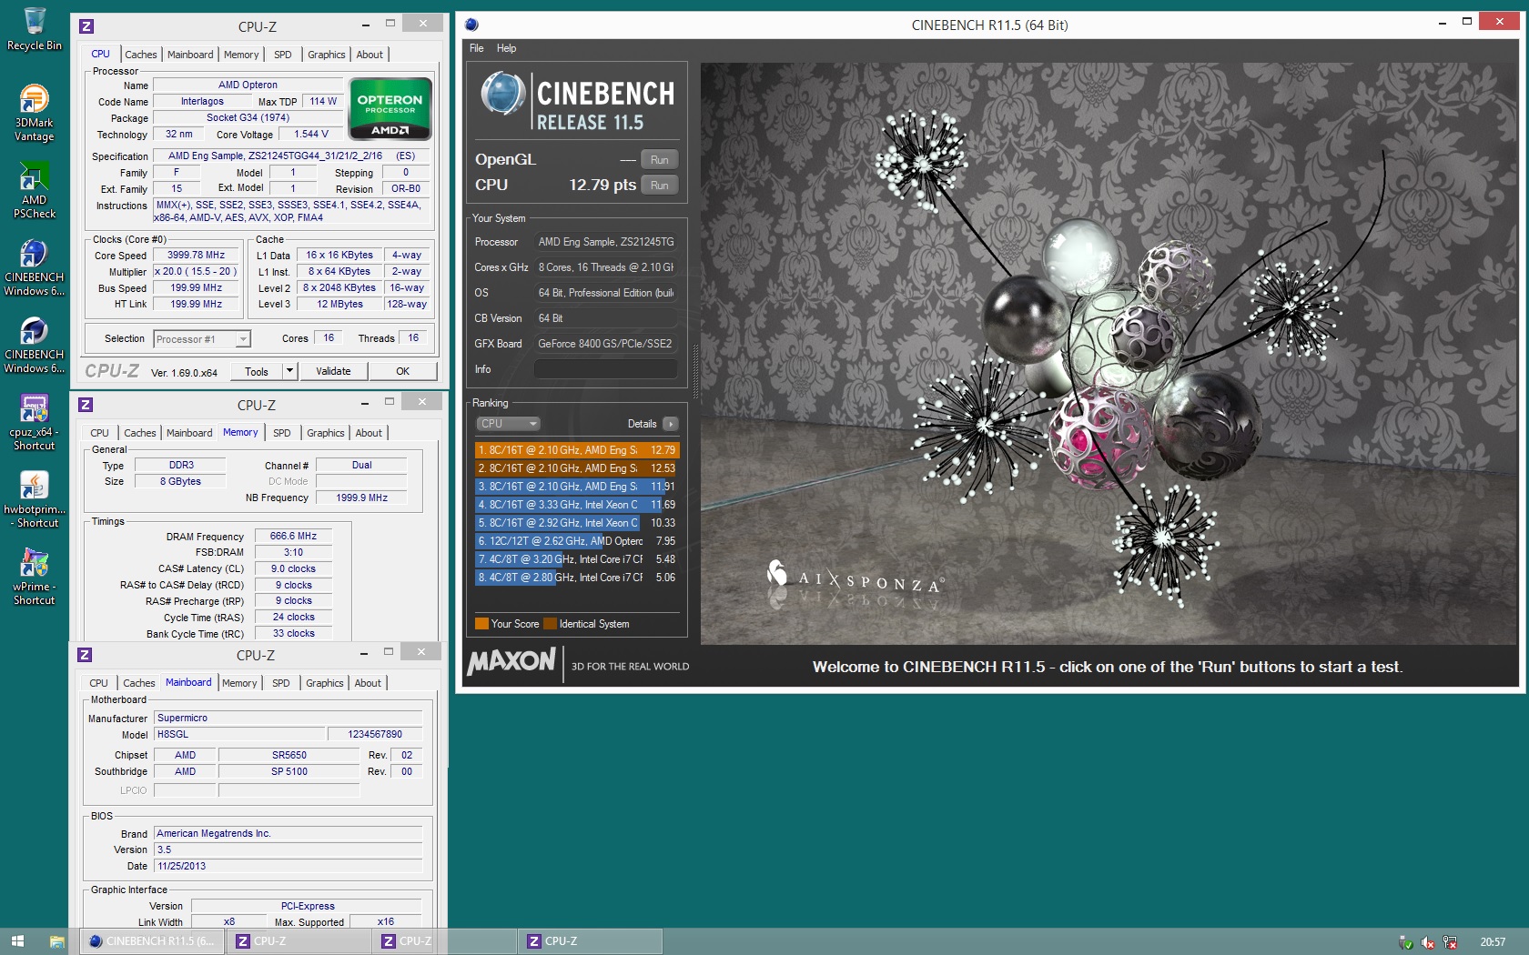Open the safely remove hardware tray icon
Viewport: 1529px width, 955px height.
tap(1405, 942)
